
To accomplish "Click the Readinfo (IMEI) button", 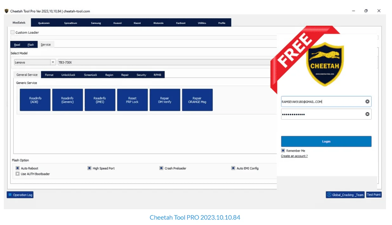I will click(x=100, y=100).
